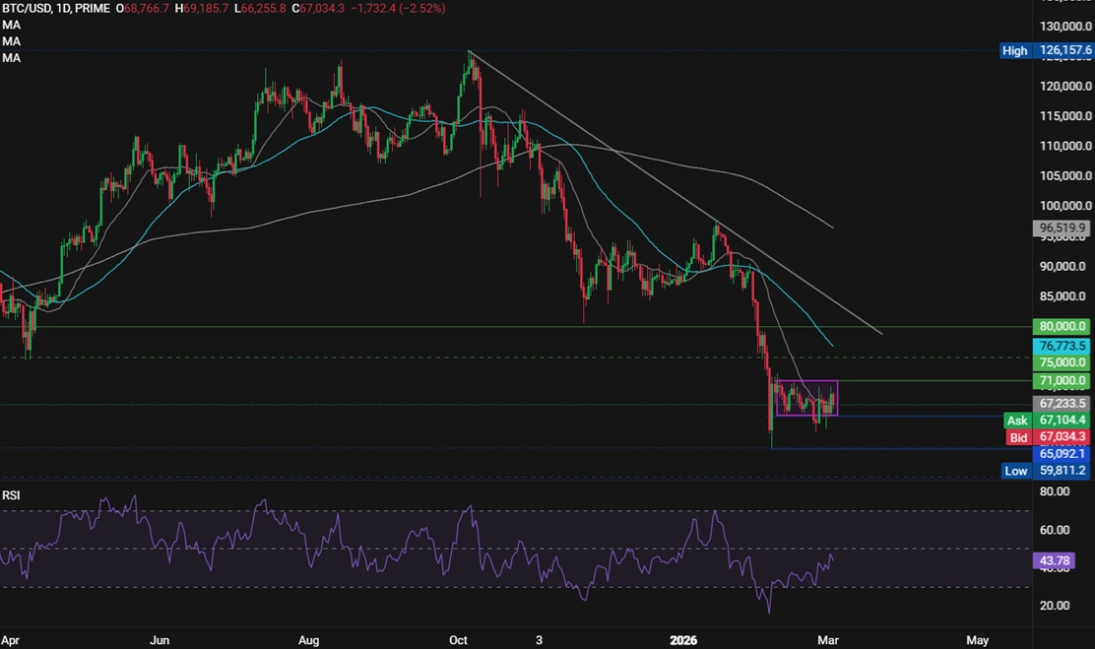Click the 2026 label on time axis
1095x649 pixels.
[682, 640]
